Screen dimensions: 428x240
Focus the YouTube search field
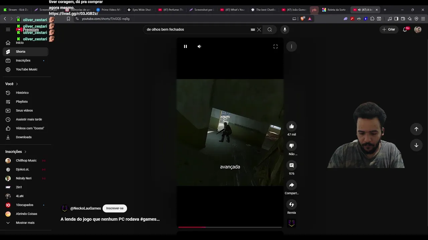197,29
